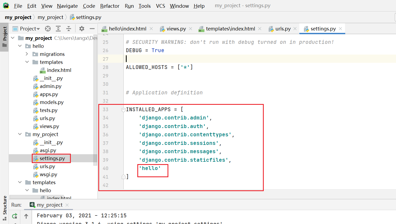Expand the migrations folder
The image size is (396, 224).
point(27,54)
